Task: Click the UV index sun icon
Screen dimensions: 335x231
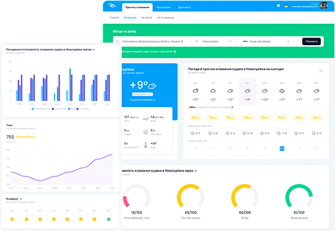Action: point(146,131)
